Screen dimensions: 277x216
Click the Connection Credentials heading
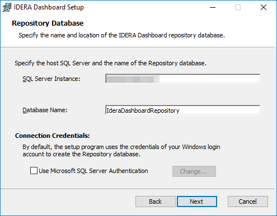(x=53, y=136)
